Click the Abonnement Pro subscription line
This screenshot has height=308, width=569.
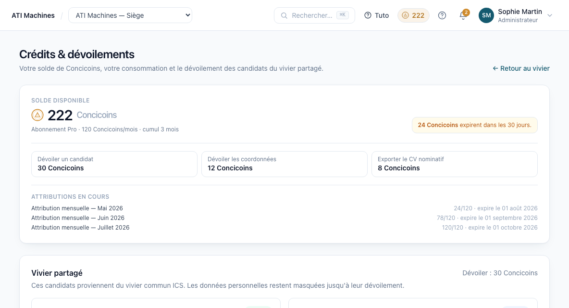(x=105, y=129)
